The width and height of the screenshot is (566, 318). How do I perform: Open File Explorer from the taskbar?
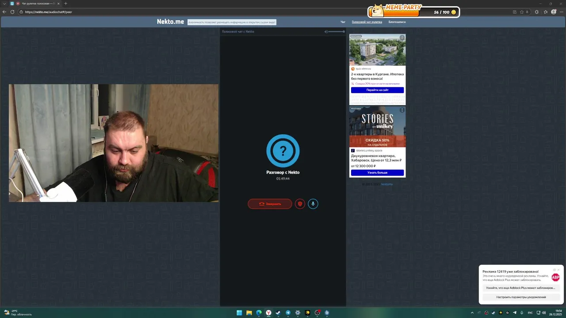tap(249, 313)
